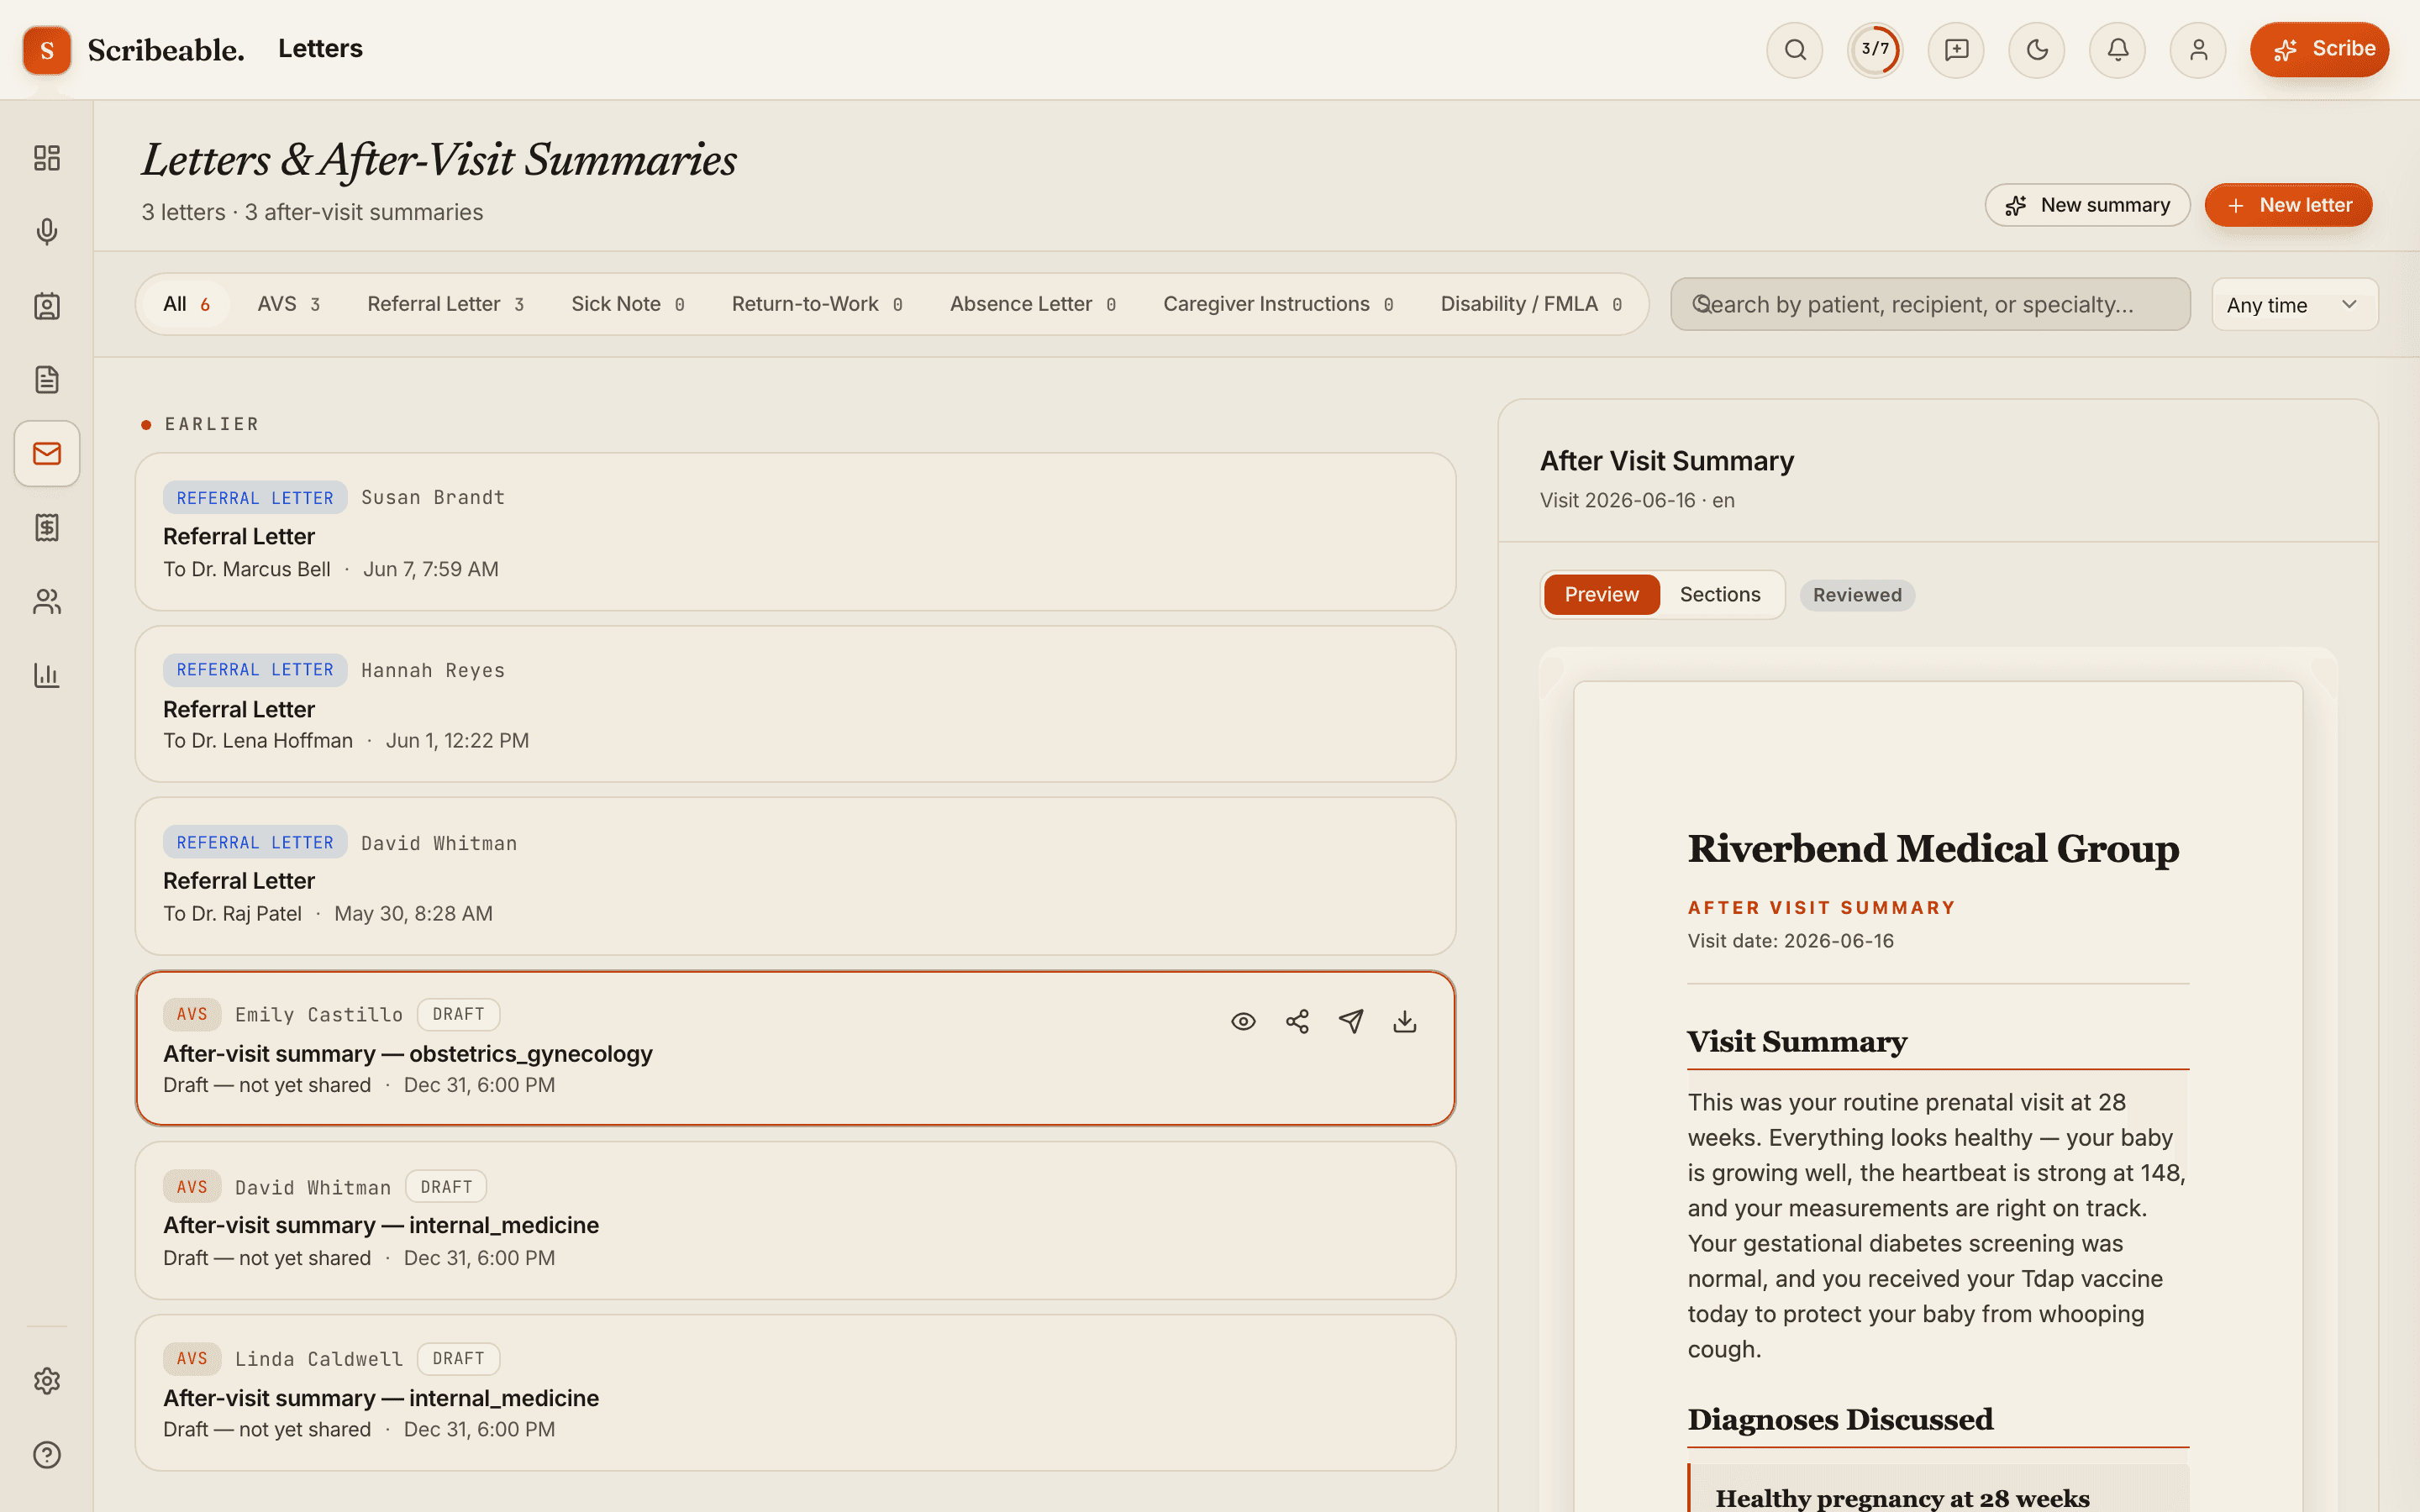Click 'Visit 2026-06-16 · en' text
This screenshot has width=2420, height=1512.
pyautogui.click(x=1637, y=500)
